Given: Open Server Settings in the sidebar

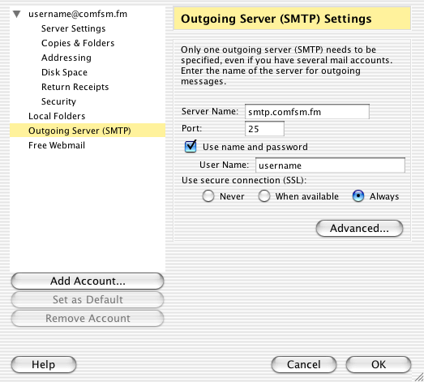Looking at the screenshot, I should 73,28.
